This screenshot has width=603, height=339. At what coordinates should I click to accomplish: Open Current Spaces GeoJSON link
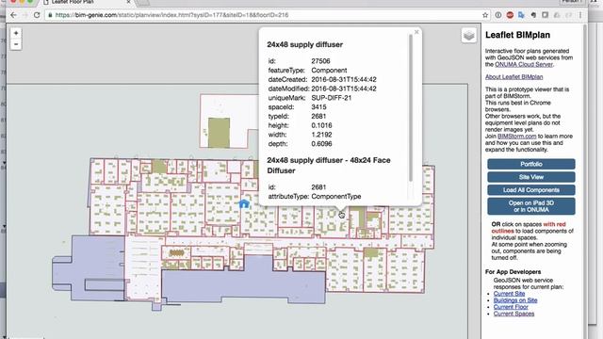[x=513, y=314]
